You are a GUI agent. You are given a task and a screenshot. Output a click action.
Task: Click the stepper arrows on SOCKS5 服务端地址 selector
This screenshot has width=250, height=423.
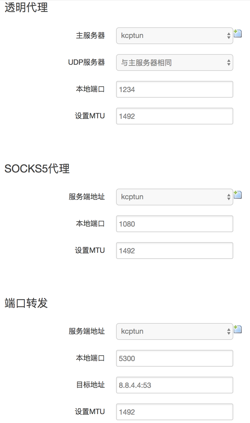(x=229, y=197)
